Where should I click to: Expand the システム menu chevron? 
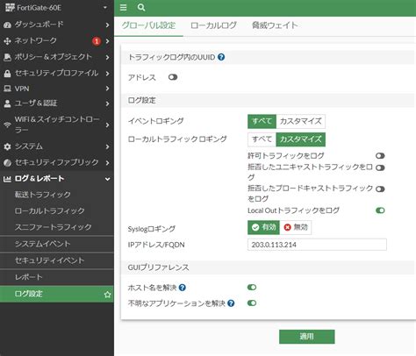[107, 146]
